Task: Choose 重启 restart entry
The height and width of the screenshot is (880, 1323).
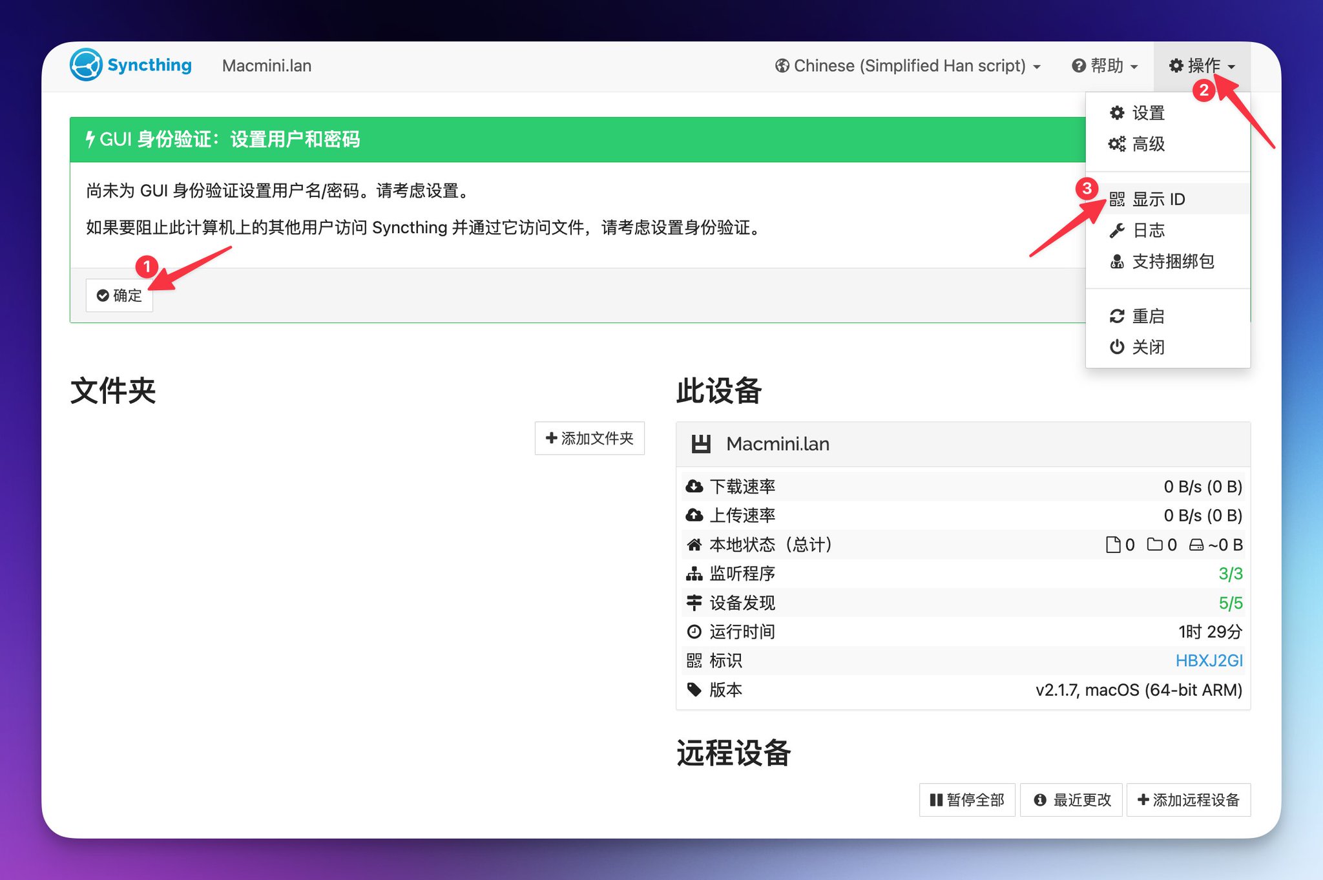Action: [x=1168, y=316]
